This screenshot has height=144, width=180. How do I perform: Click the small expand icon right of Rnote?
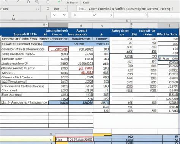[x=38, y=9]
